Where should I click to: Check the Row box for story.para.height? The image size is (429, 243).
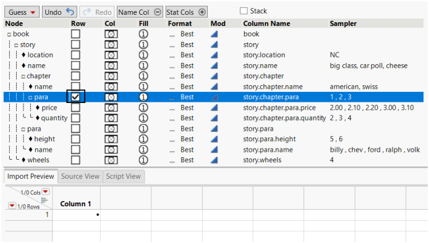[75, 139]
